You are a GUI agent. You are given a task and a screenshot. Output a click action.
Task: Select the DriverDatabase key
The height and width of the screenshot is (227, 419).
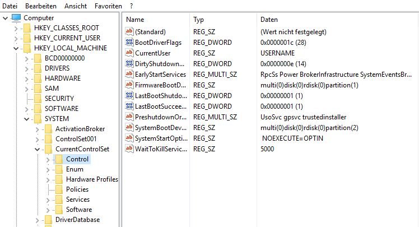click(77, 220)
